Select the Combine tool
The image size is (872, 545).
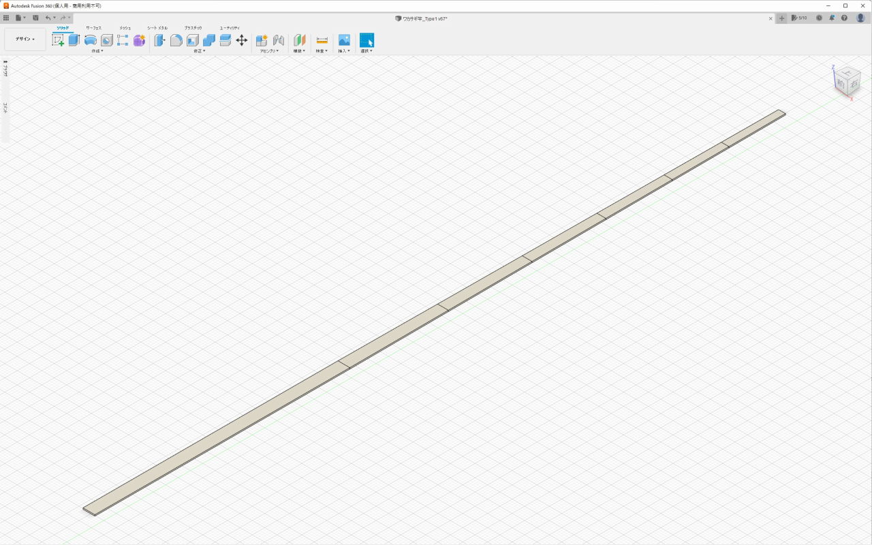point(209,40)
